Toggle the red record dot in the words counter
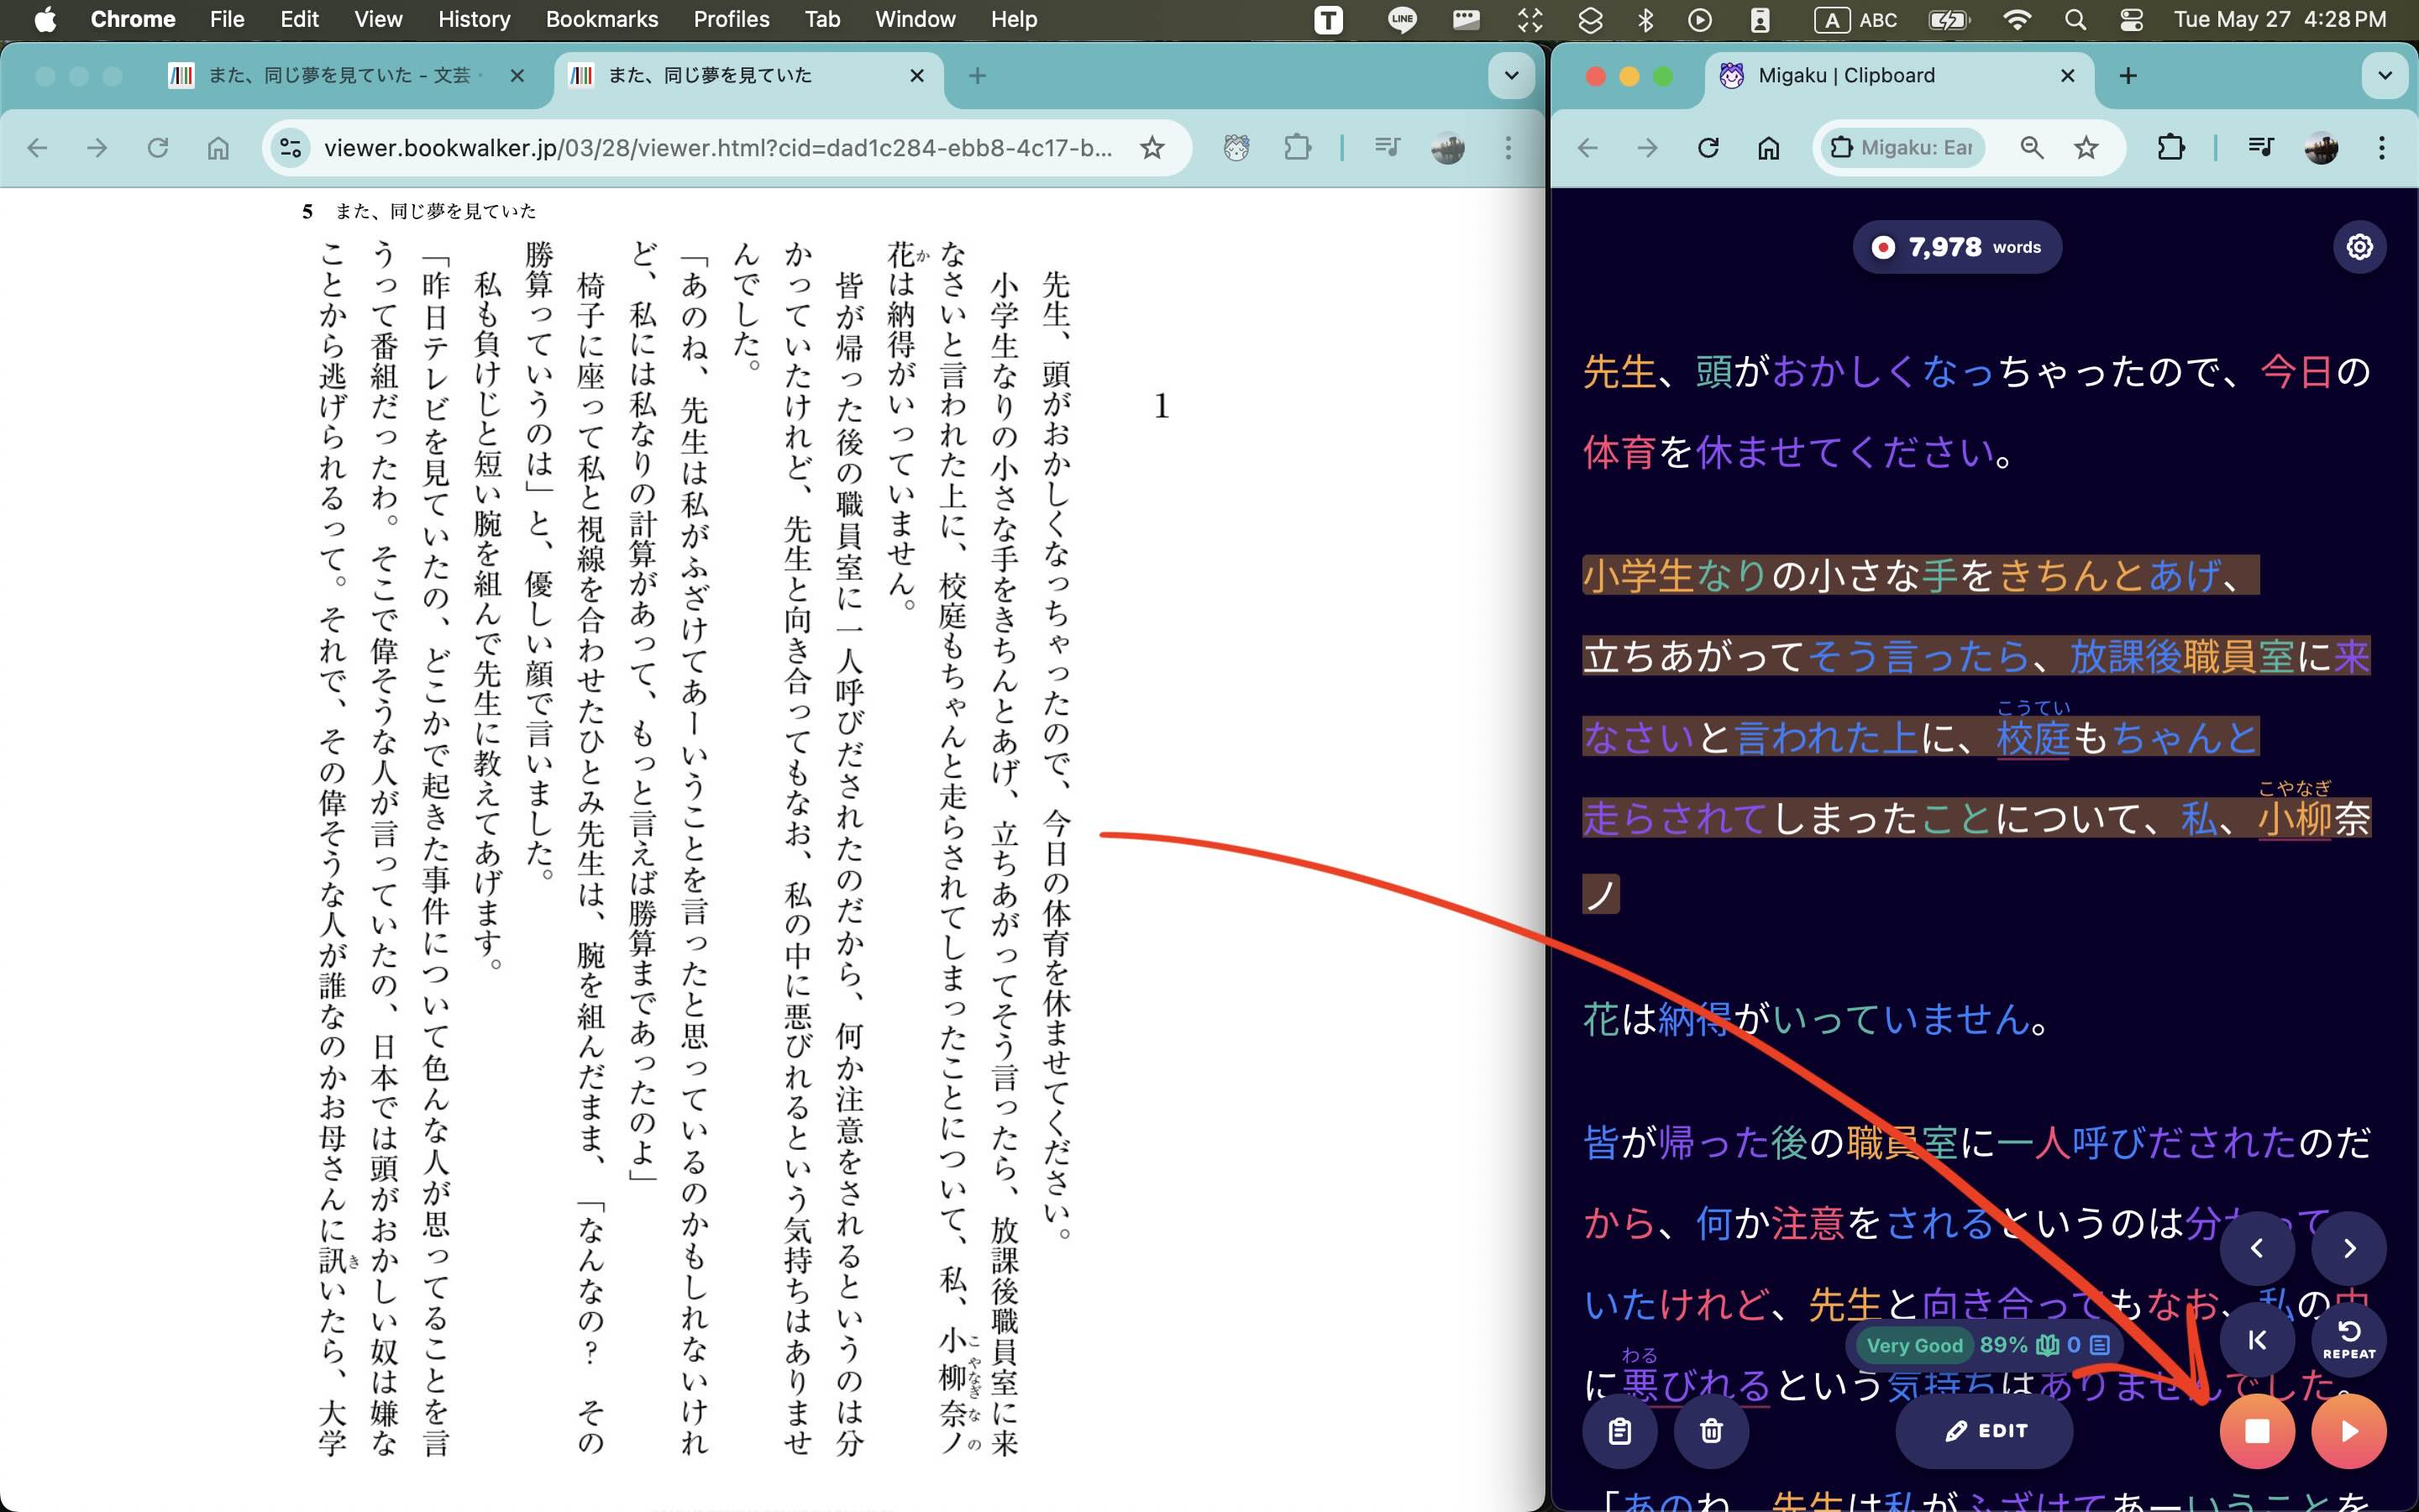Viewport: 2419px width, 1512px height. pos(1885,247)
